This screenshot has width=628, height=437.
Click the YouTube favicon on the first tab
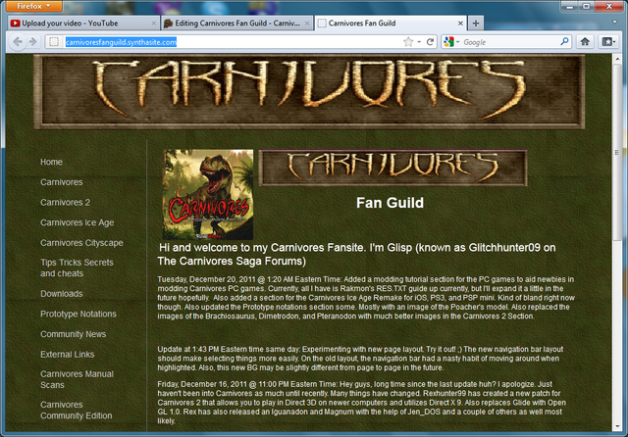tap(16, 24)
